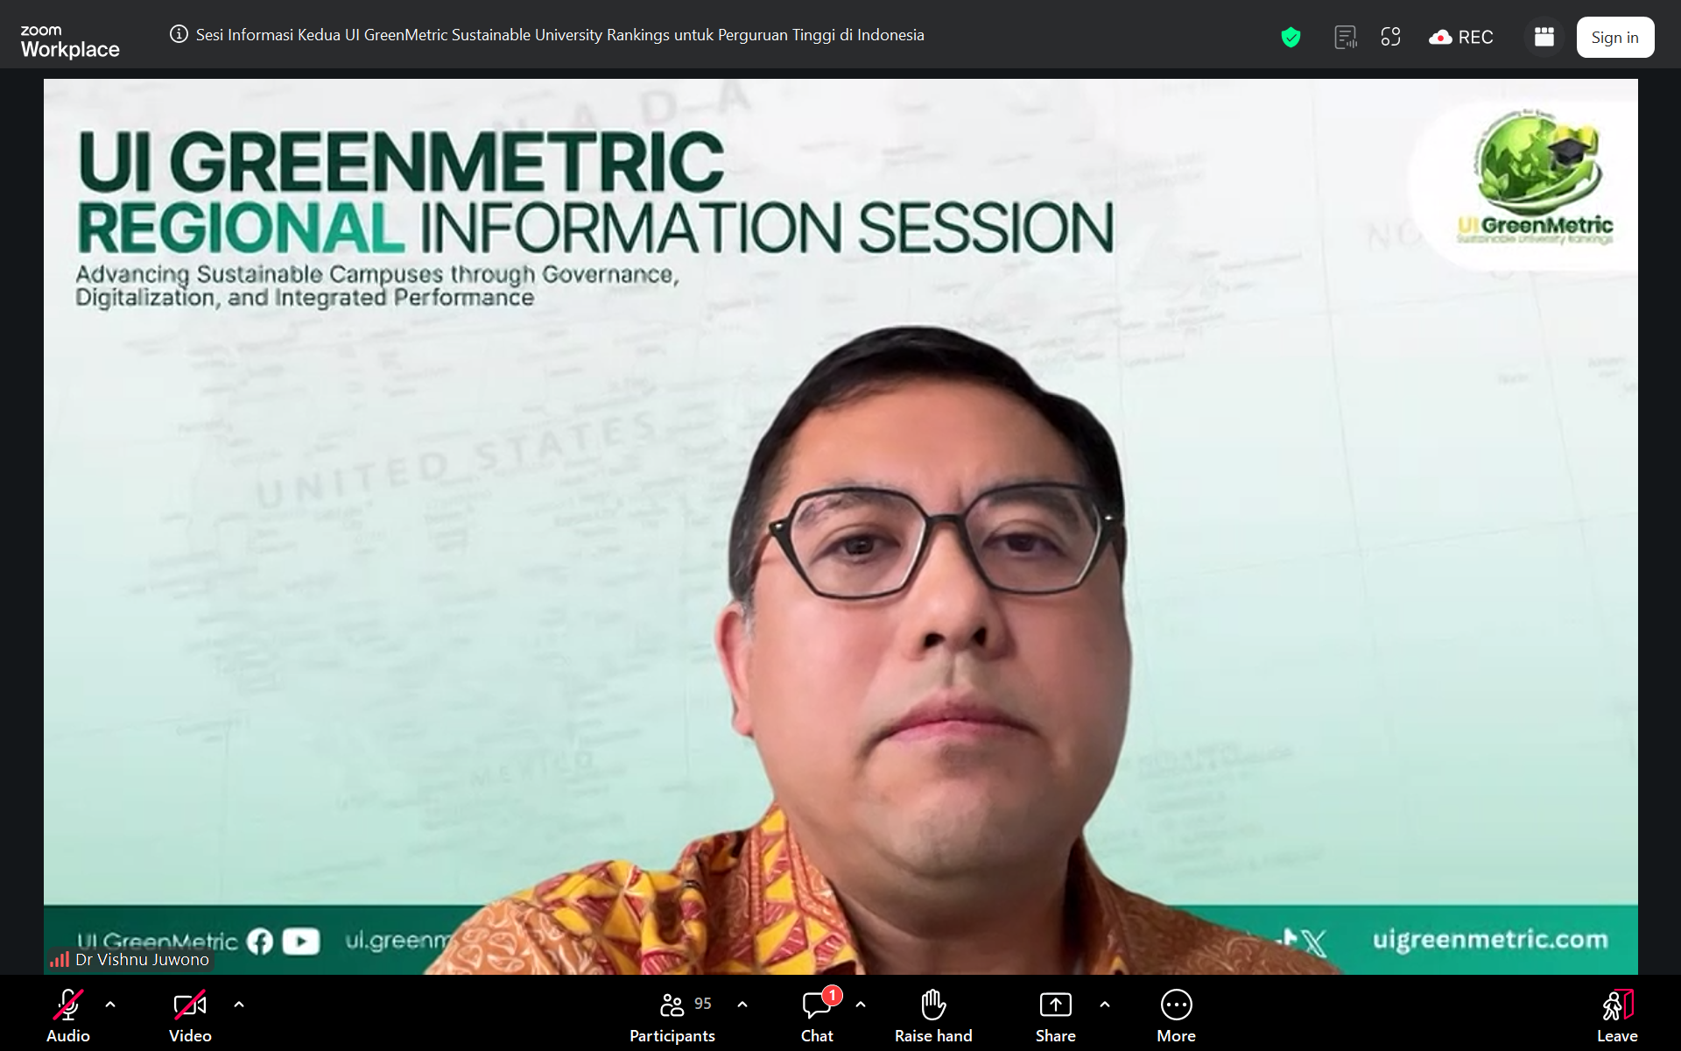Viewport: 1681px width, 1051px height.
Task: Open the view layout grid icon
Action: click(1544, 37)
